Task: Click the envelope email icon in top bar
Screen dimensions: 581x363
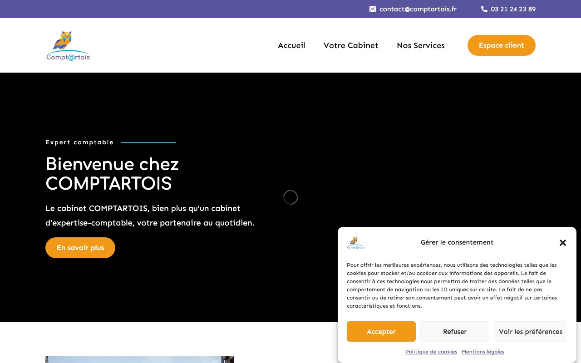Action: pos(373,9)
